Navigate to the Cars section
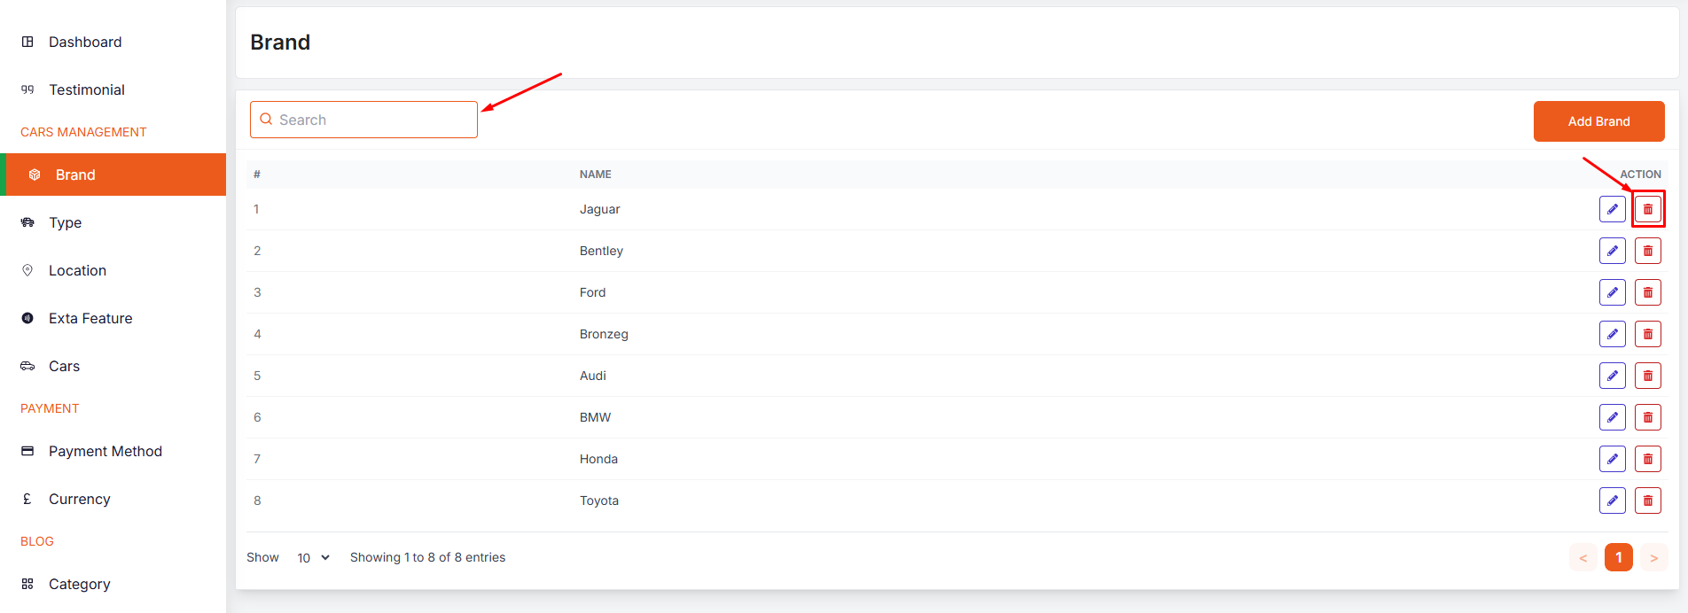Screen dimensions: 1688x613 (64, 366)
